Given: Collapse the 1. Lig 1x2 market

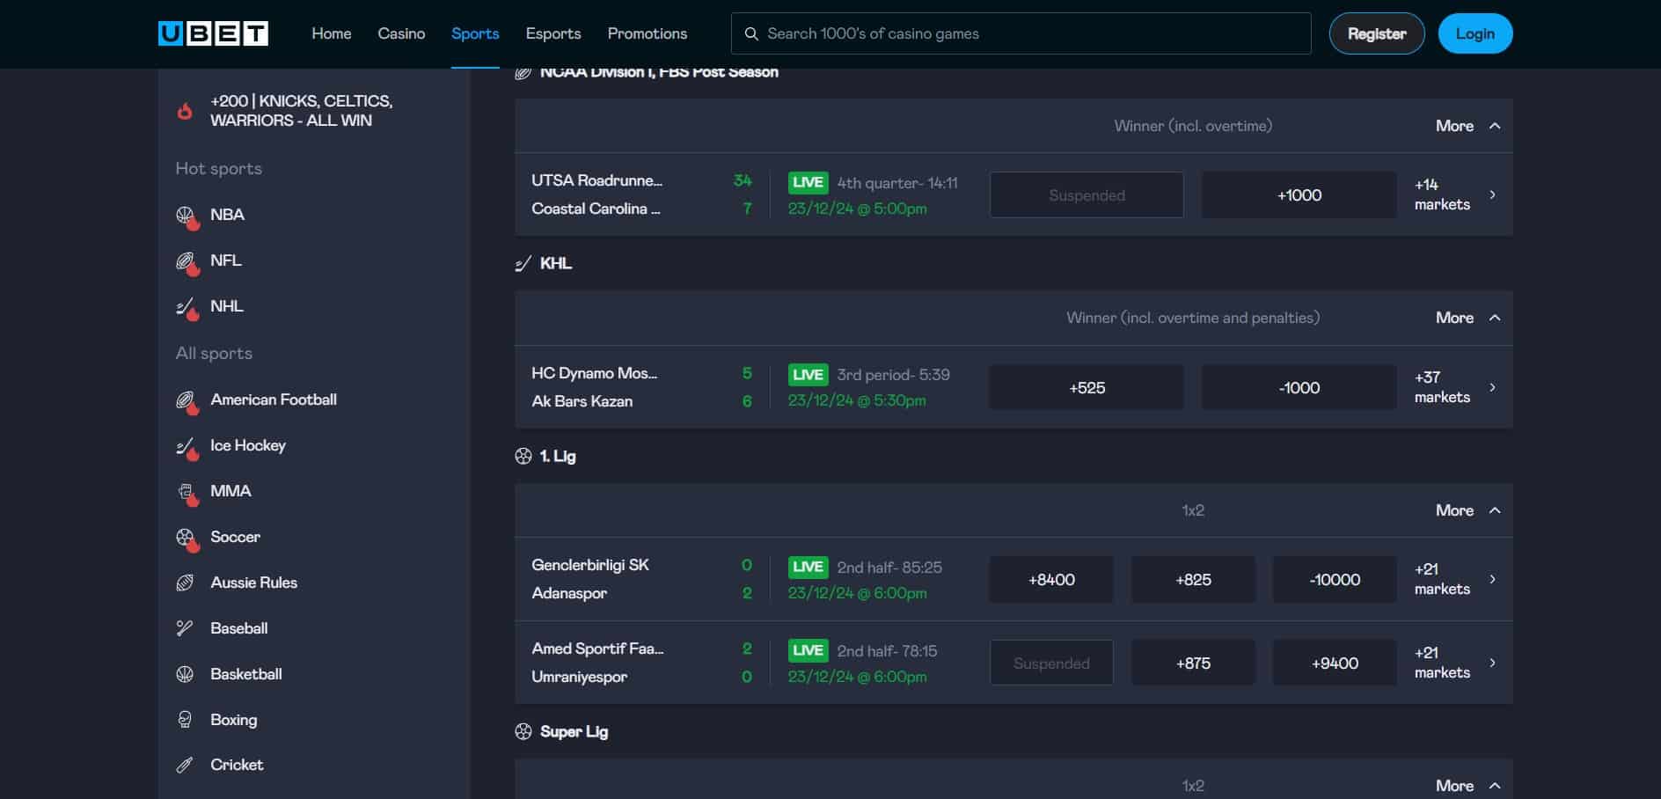Looking at the screenshot, I should (x=1467, y=510).
